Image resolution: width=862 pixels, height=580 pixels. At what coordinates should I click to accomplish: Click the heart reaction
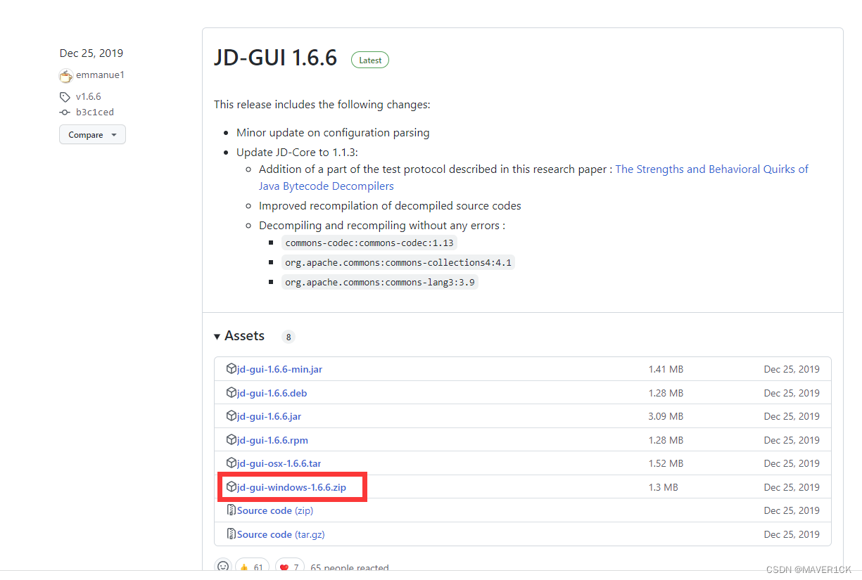point(289,567)
